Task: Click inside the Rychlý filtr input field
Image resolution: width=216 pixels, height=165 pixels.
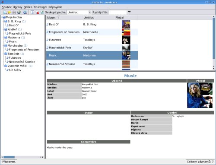Action: (x=118, y=13)
